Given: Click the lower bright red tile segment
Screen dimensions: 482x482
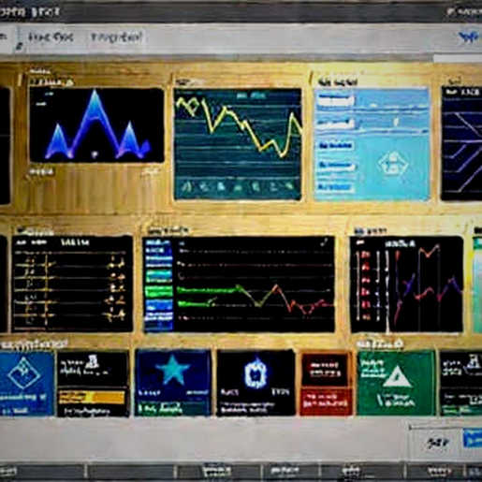Looking at the screenshot, I should click(326, 402).
